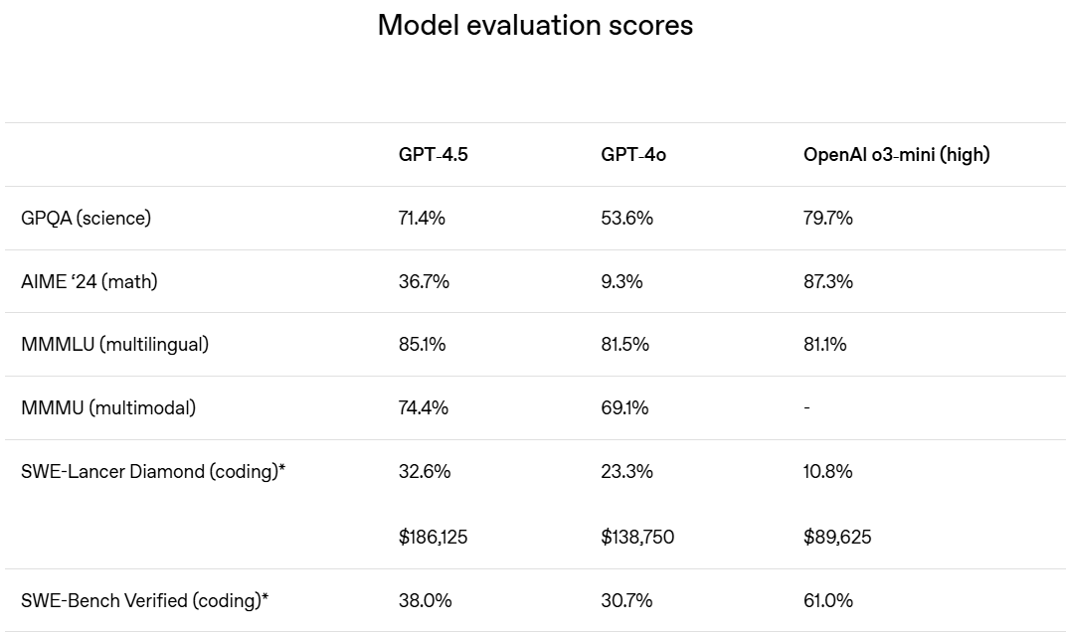Click the dash in o3-mini MMMU cell
The image size is (1066, 632).
click(x=807, y=407)
